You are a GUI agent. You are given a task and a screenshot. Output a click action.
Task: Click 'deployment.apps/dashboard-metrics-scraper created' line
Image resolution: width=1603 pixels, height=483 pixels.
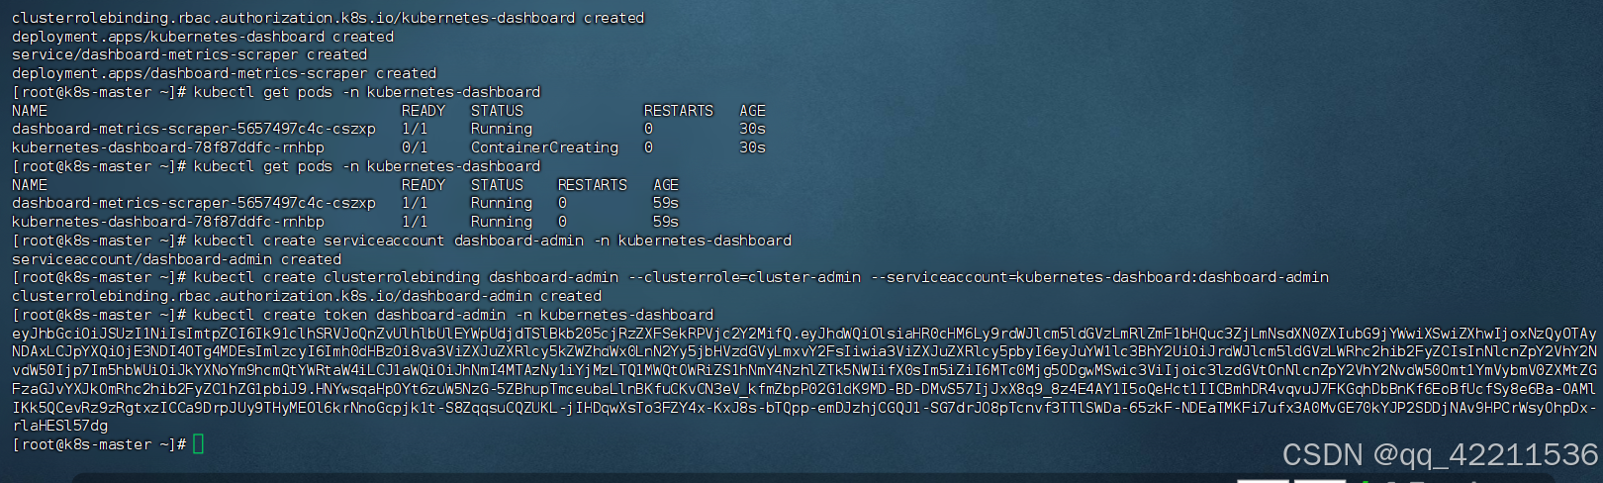[x=224, y=73]
